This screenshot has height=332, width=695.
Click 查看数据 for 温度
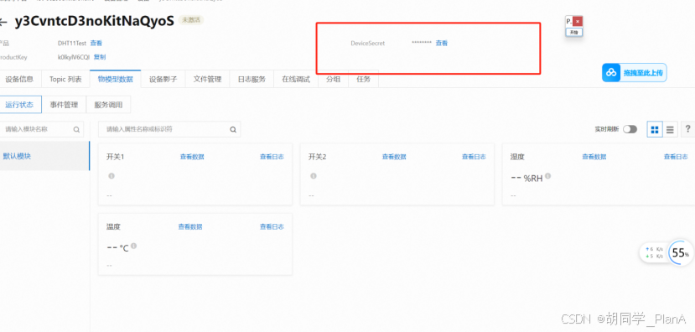coord(190,226)
